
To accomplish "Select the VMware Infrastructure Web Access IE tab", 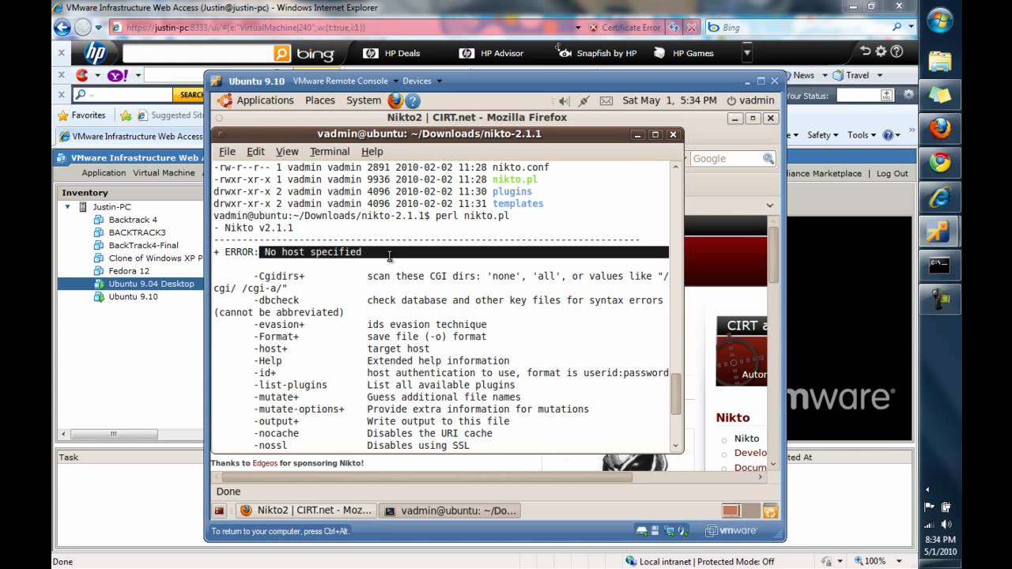I will pos(130,136).
